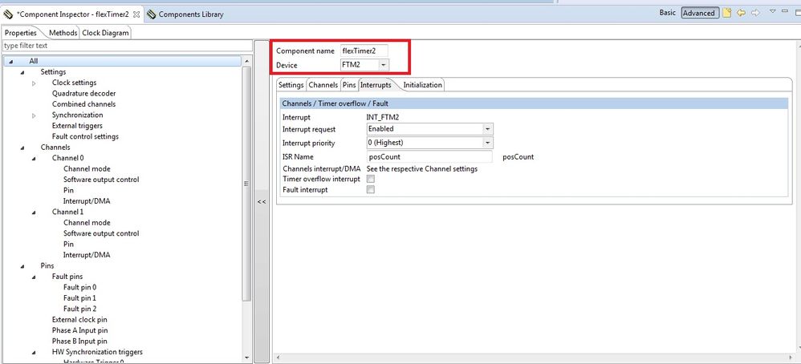This screenshot has width=801, height=364.
Task: Click the yellow new note icon
Action: pos(727,14)
